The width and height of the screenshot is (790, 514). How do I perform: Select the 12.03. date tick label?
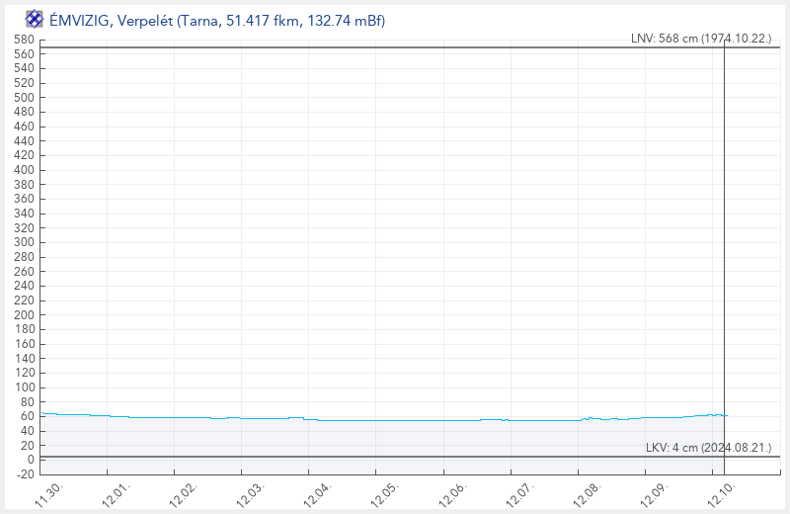(x=252, y=493)
